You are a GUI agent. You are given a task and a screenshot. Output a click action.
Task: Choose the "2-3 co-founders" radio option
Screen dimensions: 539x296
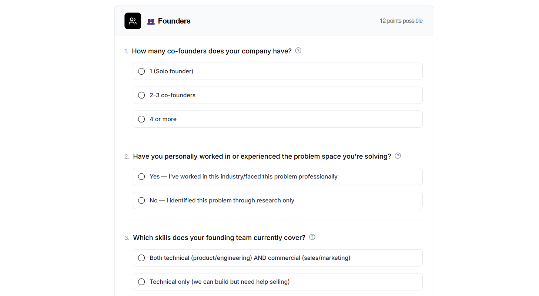(x=141, y=95)
